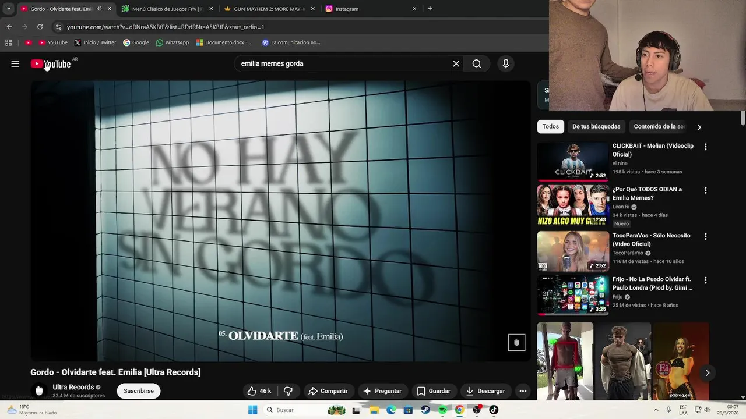Screen dimensions: 746x419
Task: Save the video with Guardar
Action: coord(434,391)
